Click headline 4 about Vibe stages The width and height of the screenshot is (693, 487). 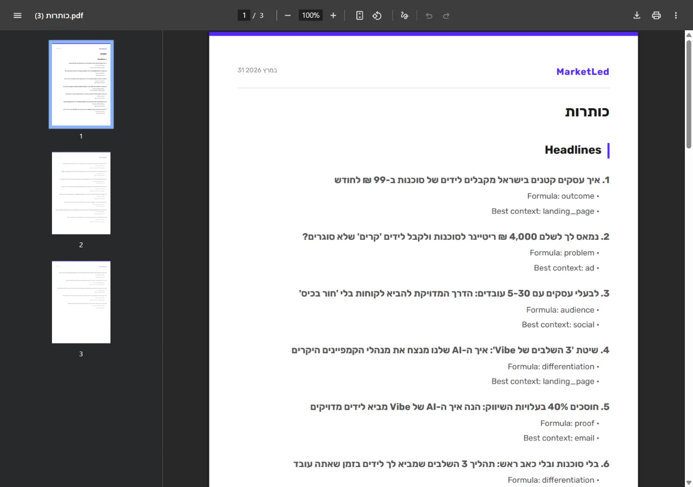[x=450, y=351]
